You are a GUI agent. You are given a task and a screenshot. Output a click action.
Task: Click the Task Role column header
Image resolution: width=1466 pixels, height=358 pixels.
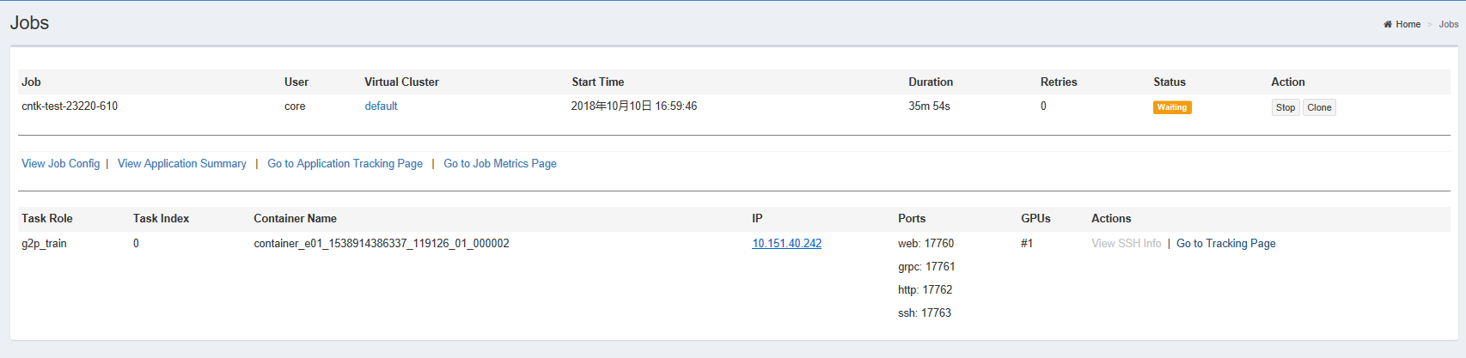(47, 218)
